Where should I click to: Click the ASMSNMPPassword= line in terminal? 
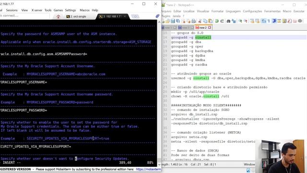click(44, 54)
